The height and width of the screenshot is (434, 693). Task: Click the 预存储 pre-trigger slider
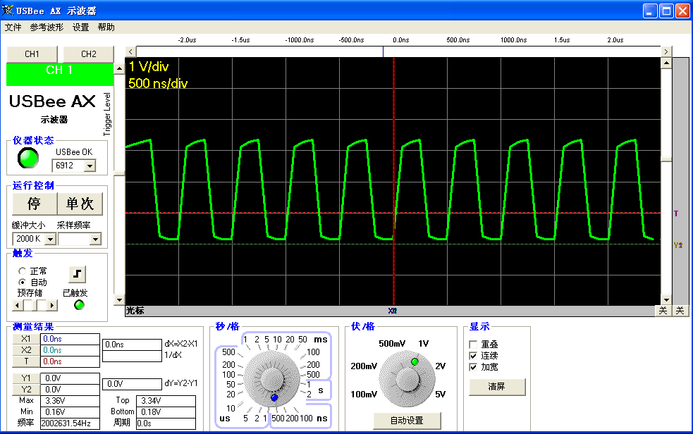[35, 305]
